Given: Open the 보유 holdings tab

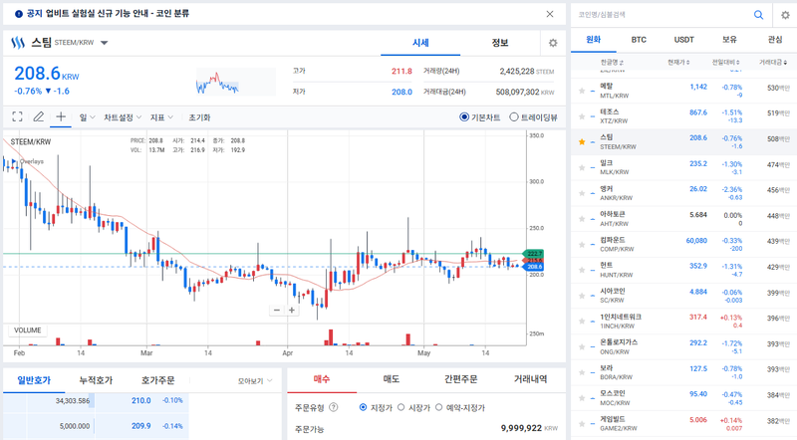Looking at the screenshot, I should click(x=729, y=40).
